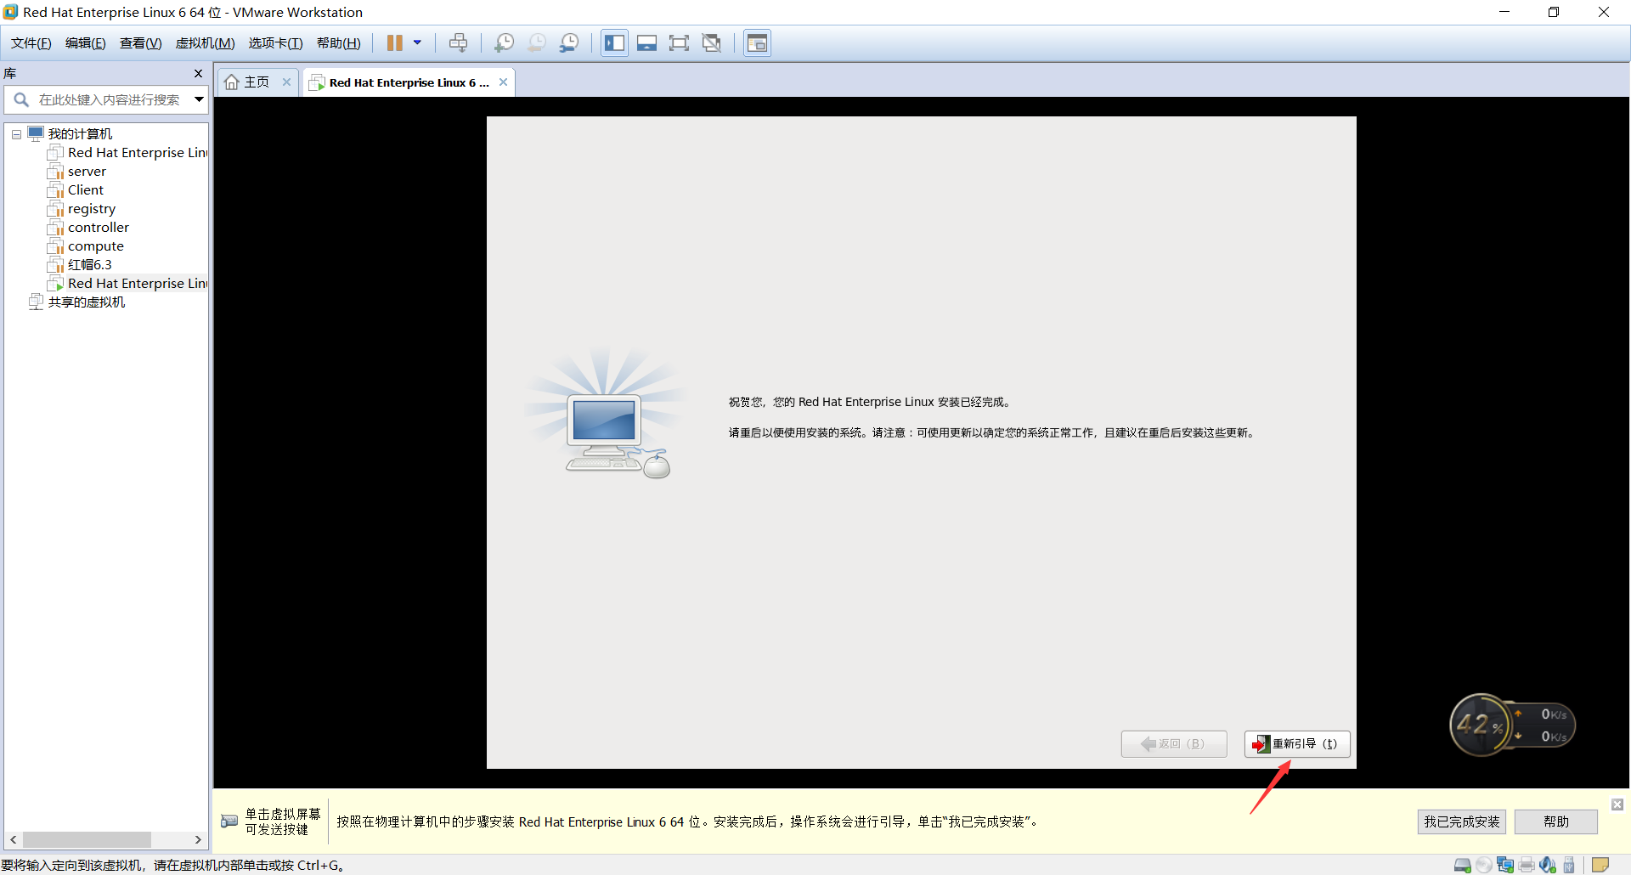Toggle console view toolbar icon
The image size is (1631, 875).
point(757,42)
